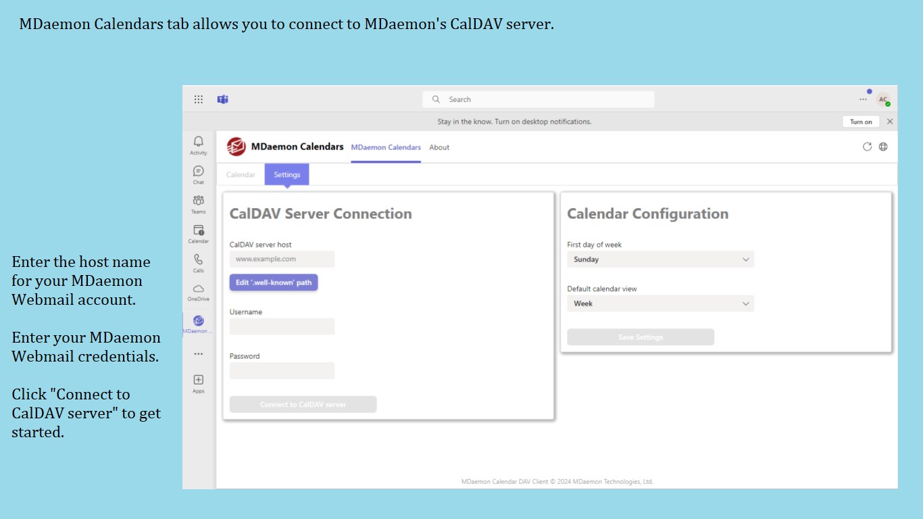
Task: Click the 'MDaemon Calendars' app title text
Action: (x=297, y=147)
